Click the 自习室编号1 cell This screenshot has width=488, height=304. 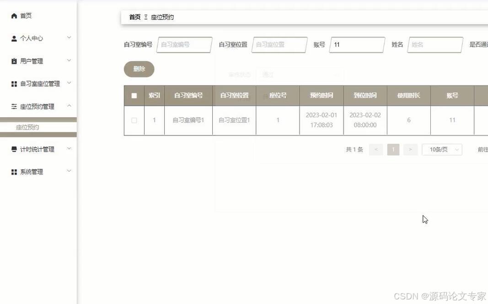coord(188,120)
